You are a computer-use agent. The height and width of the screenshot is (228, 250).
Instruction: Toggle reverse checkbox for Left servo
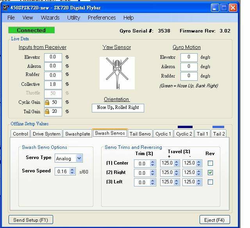click(210, 182)
